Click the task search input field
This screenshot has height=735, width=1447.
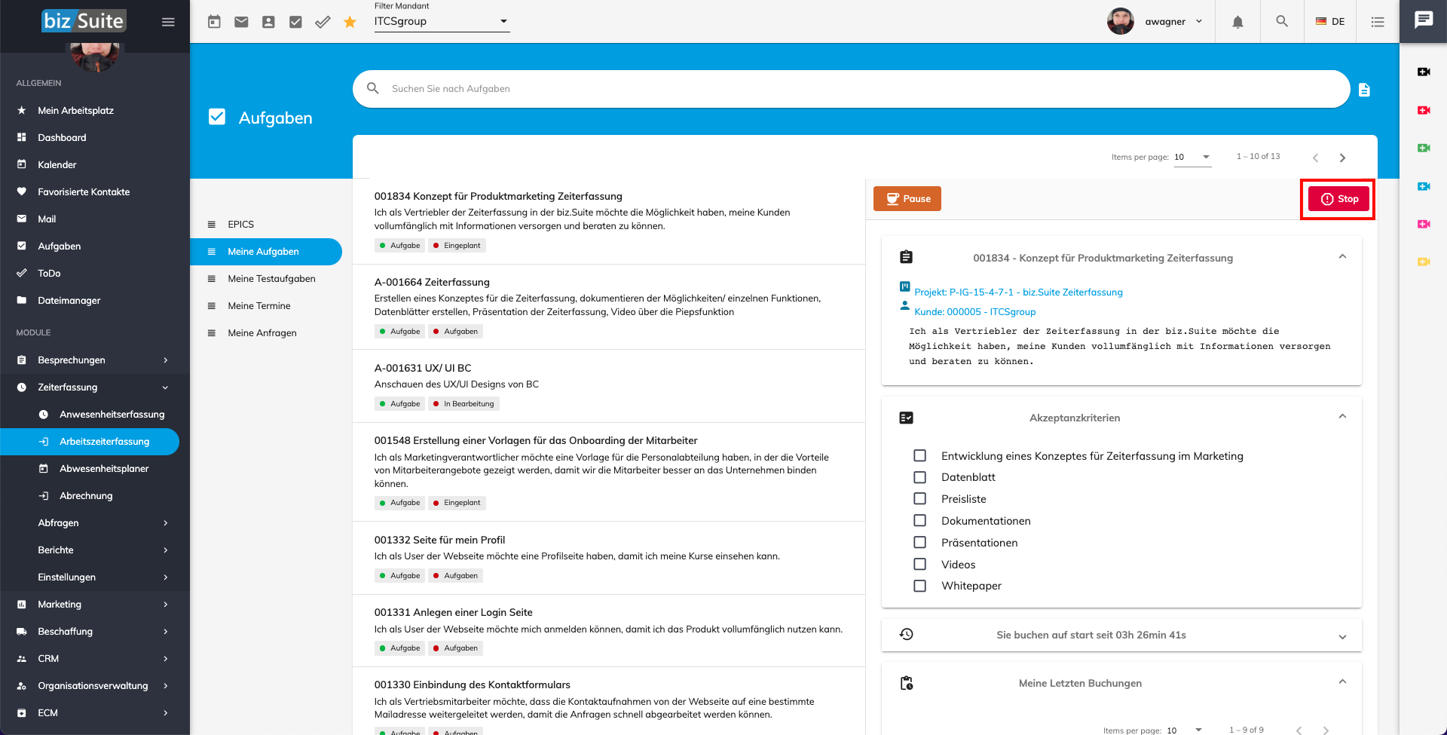pyautogui.click(x=859, y=89)
